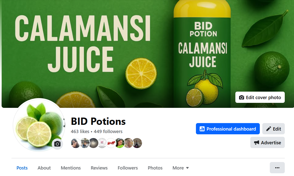The width and height of the screenshot is (294, 176).
Task: Expand the More dropdown tab
Action: point(180,168)
